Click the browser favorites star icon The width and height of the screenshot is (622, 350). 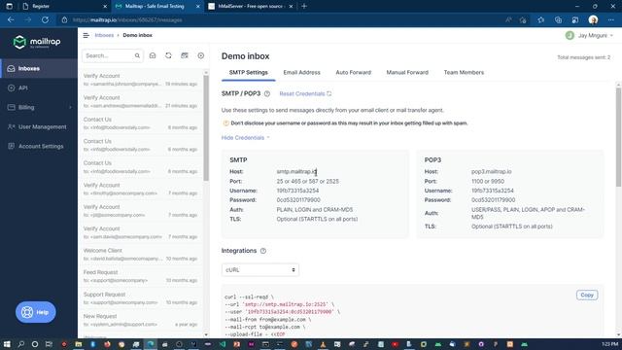(x=541, y=19)
